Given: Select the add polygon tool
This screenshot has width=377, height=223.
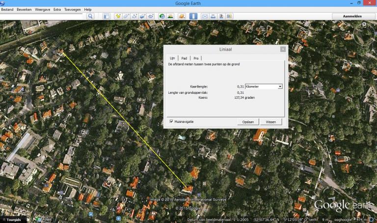Looking at the screenshot, I should click(126, 16).
